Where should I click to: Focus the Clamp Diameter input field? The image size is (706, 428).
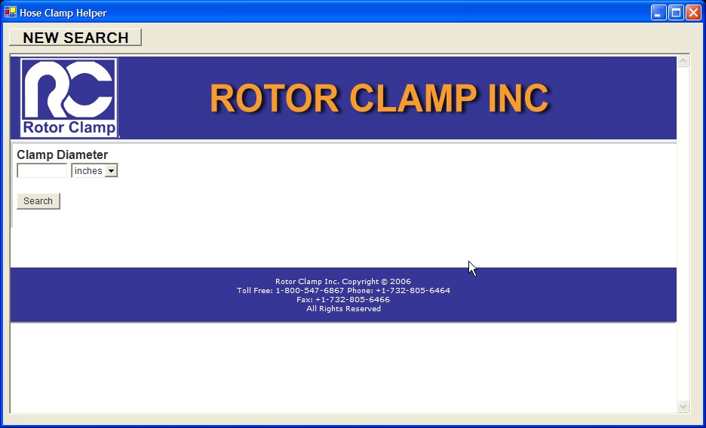(42, 171)
